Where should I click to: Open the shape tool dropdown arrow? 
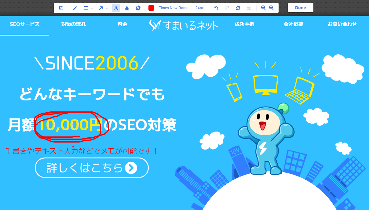[92, 8]
